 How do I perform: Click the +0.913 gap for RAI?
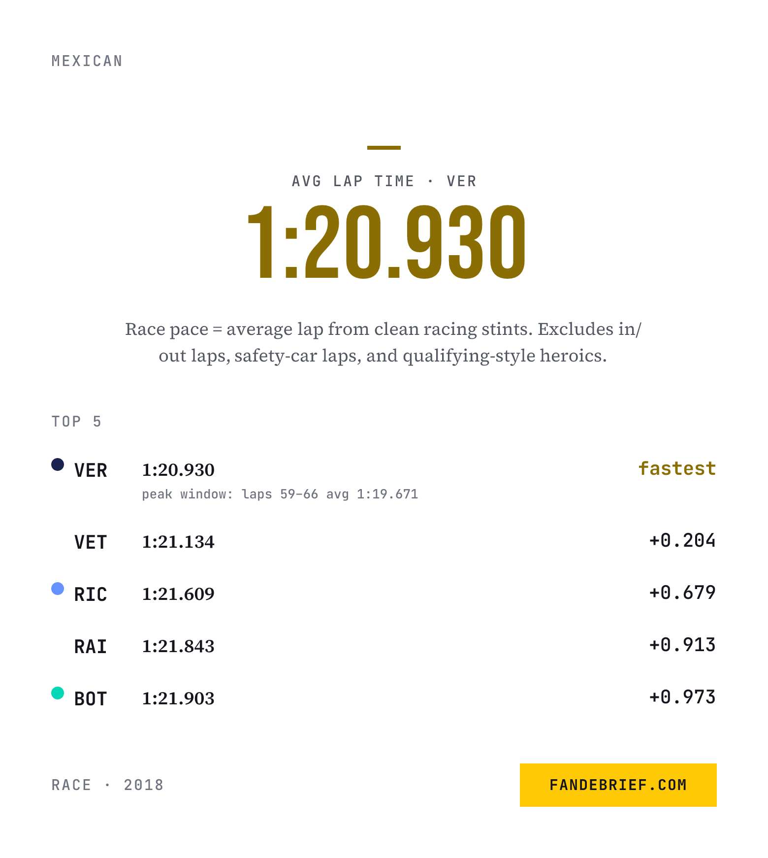pos(682,645)
